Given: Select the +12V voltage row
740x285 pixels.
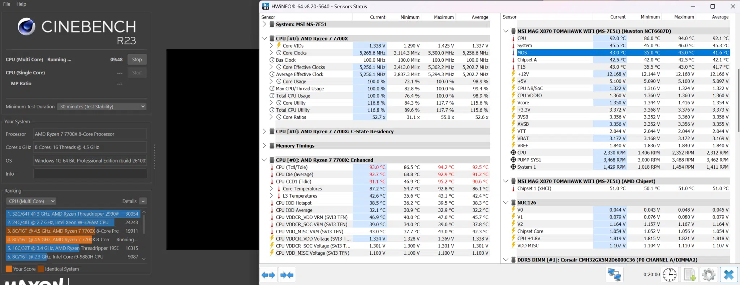Looking at the screenshot, I should point(620,74).
